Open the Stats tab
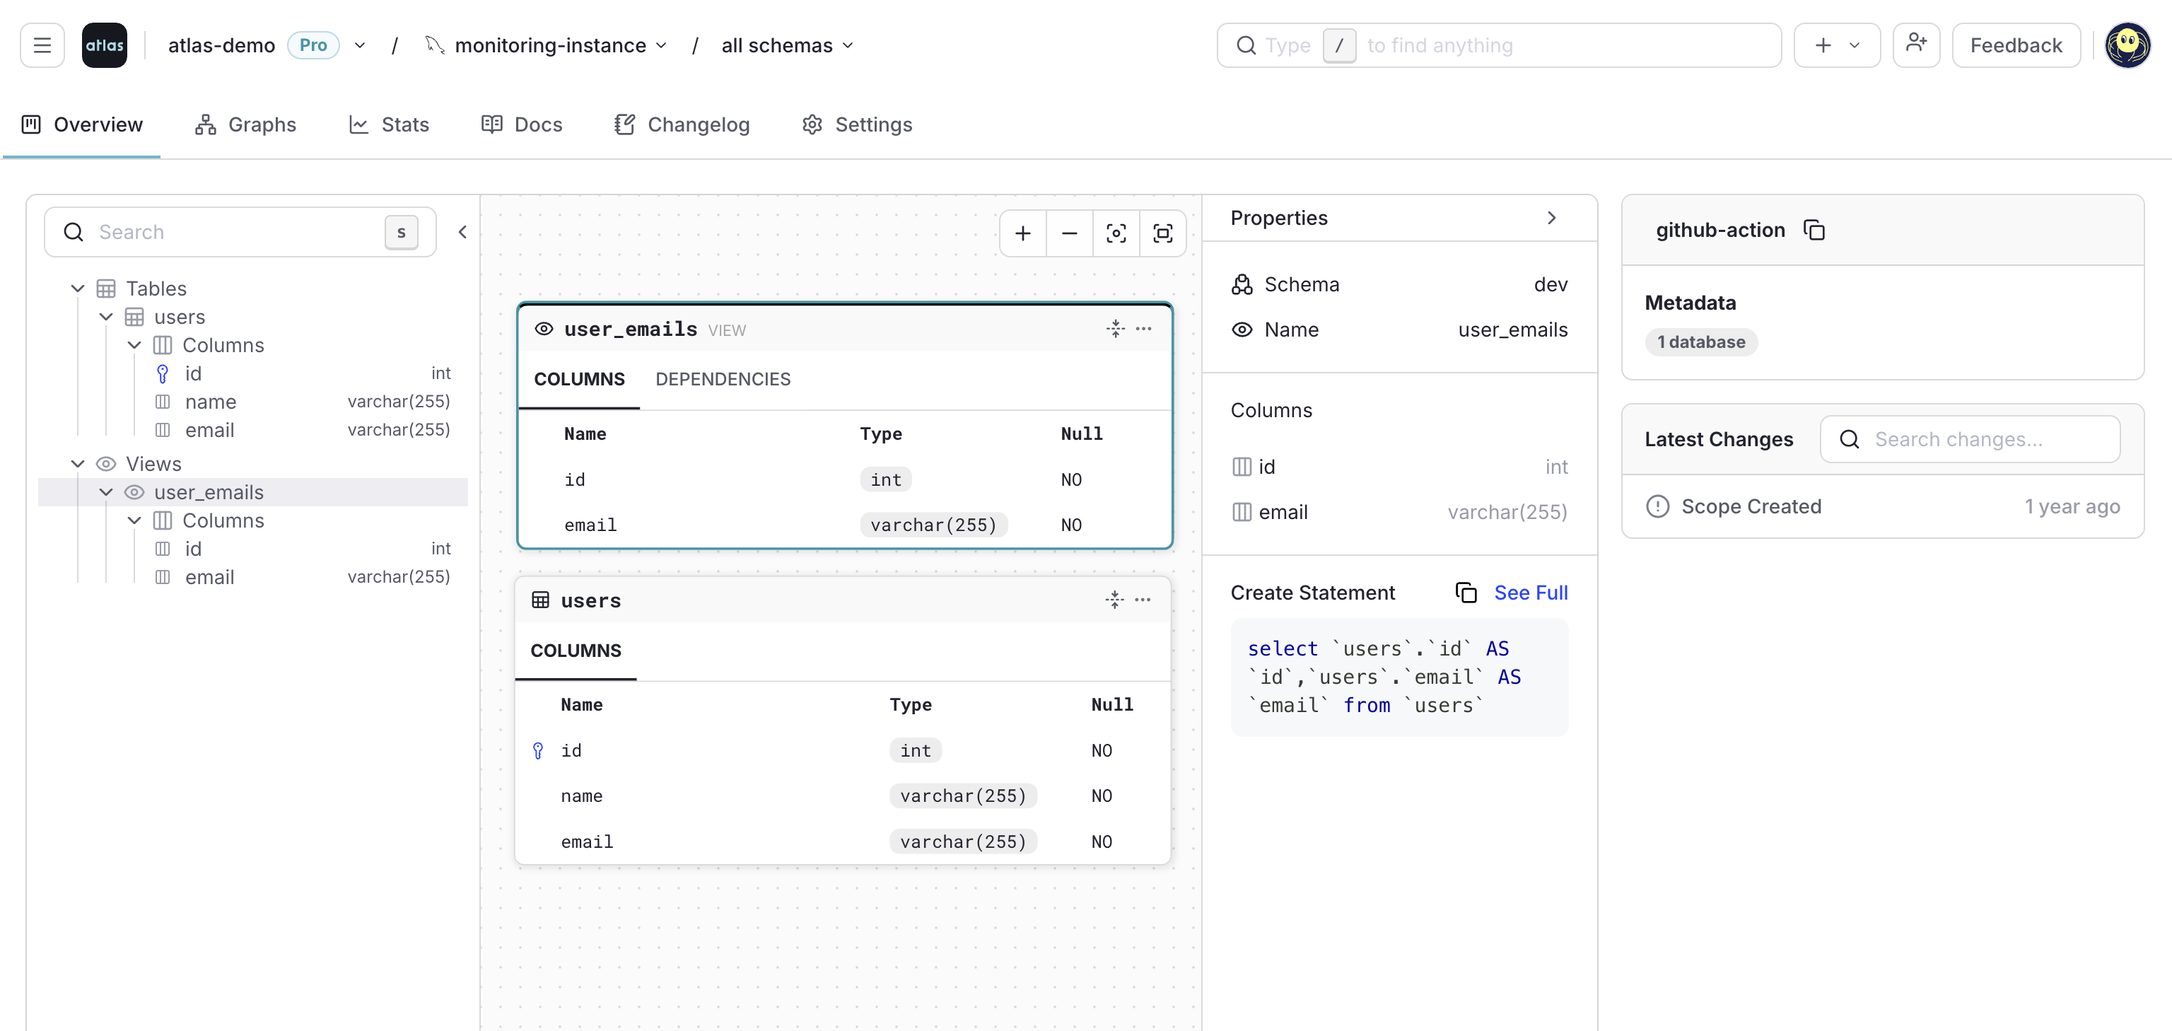 click(389, 124)
